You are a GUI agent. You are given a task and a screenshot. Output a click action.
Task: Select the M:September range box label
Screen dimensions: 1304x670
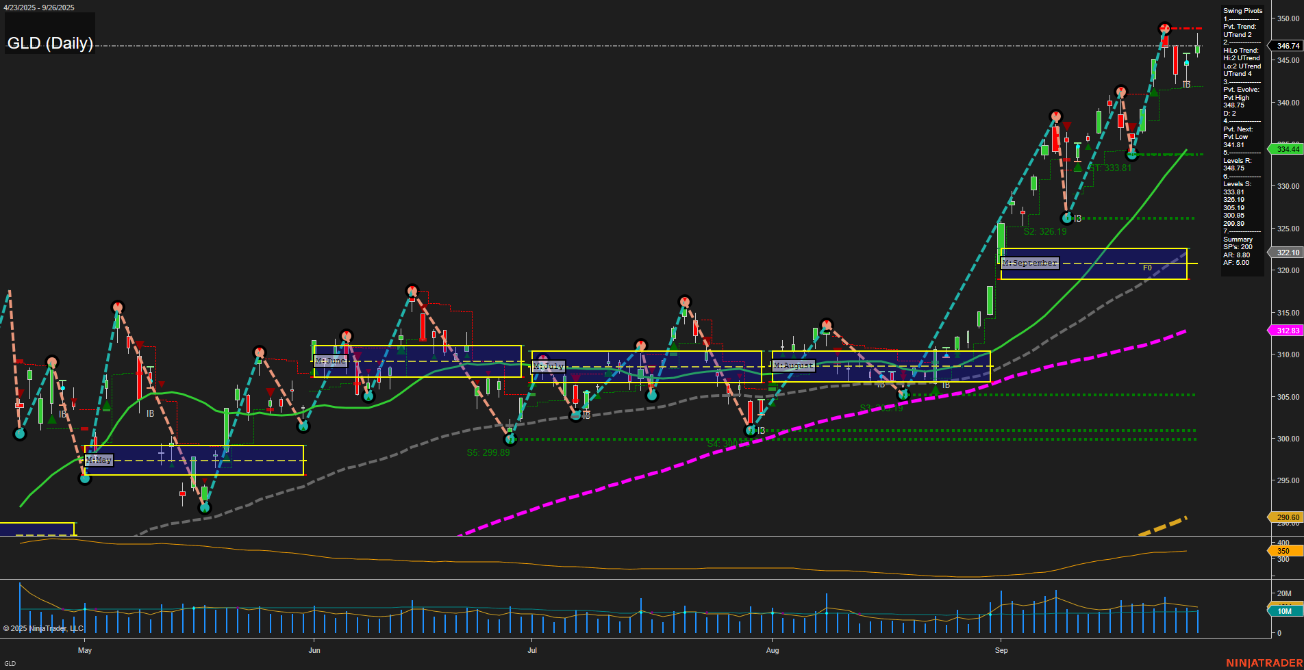[x=1030, y=262]
